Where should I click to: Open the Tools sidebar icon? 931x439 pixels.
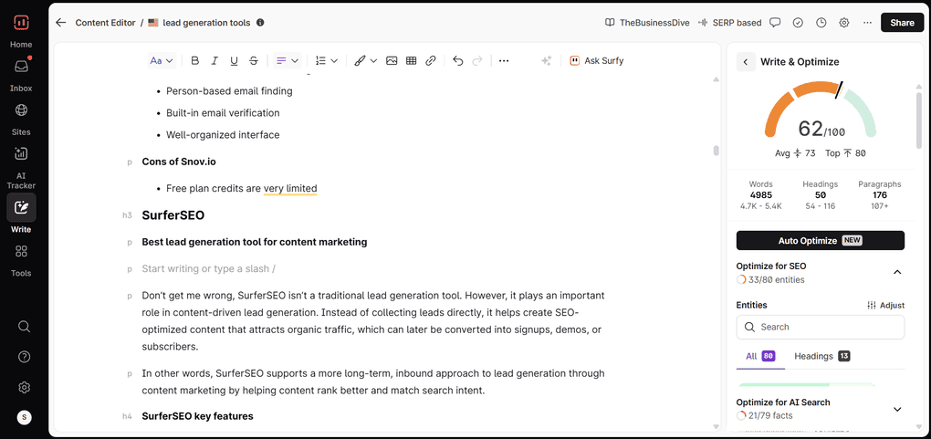(21, 251)
